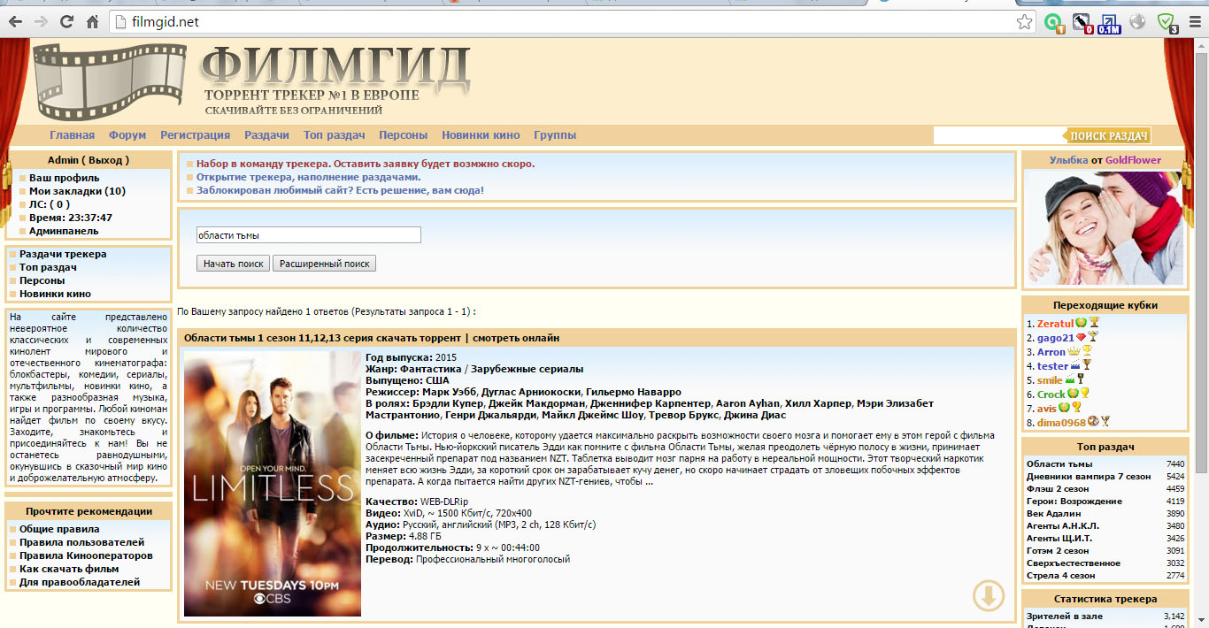Open Флэш 2 сезон top torrent
Image resolution: width=1209 pixels, height=628 pixels.
point(1057,488)
